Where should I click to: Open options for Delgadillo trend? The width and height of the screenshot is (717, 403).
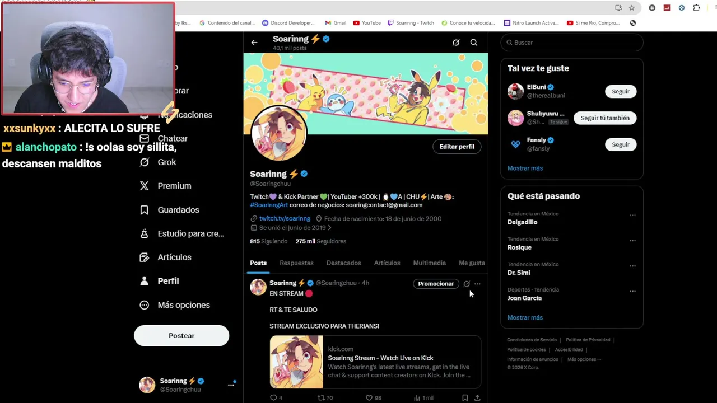632,215
